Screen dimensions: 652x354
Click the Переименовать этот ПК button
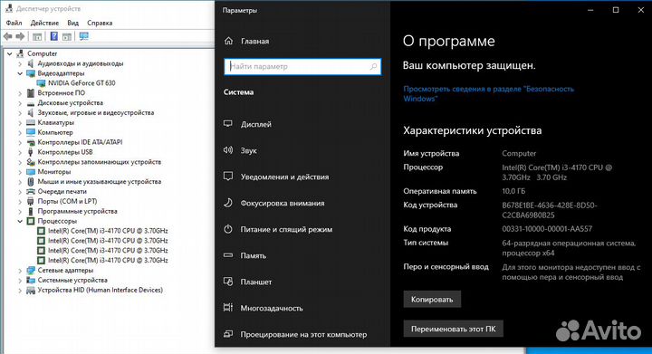(454, 329)
